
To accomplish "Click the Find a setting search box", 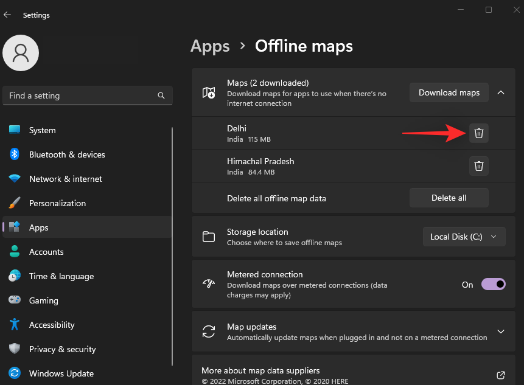I will [x=79, y=95].
